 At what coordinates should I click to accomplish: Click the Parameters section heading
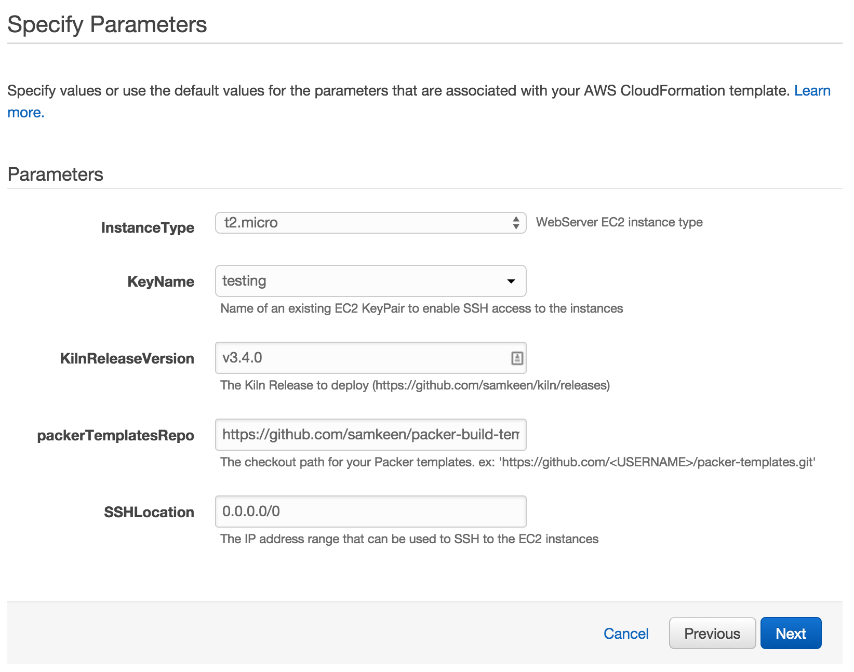[56, 174]
